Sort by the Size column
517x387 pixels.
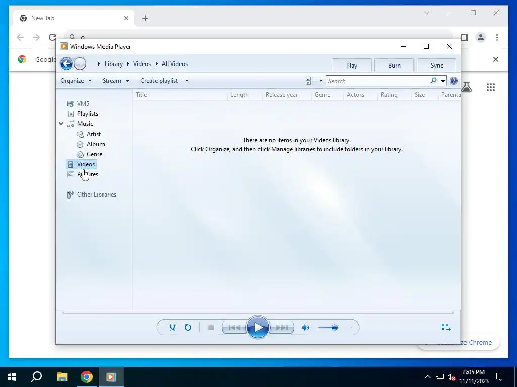click(425, 95)
